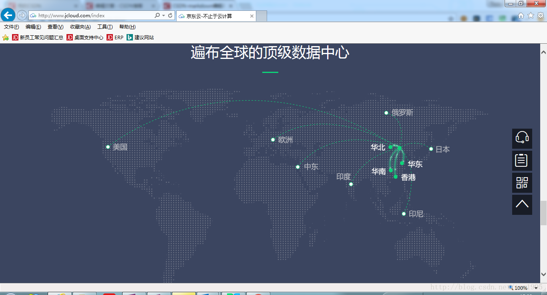547x295 pixels.
Task: Click the 华东 region label
Action: tap(415, 164)
